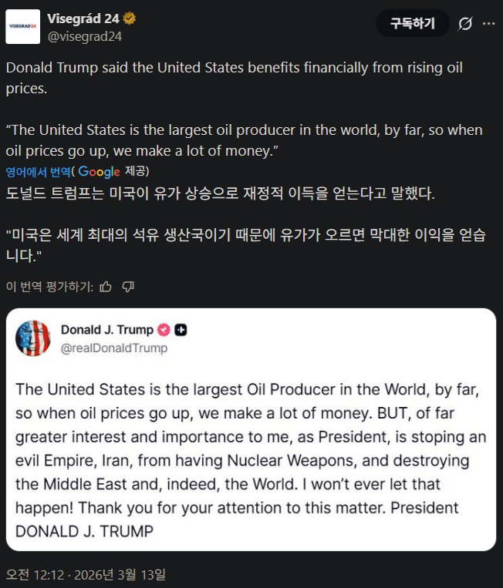The height and width of the screenshot is (588, 503).
Task: Click the Donald J. Trump display name
Action: tap(107, 330)
